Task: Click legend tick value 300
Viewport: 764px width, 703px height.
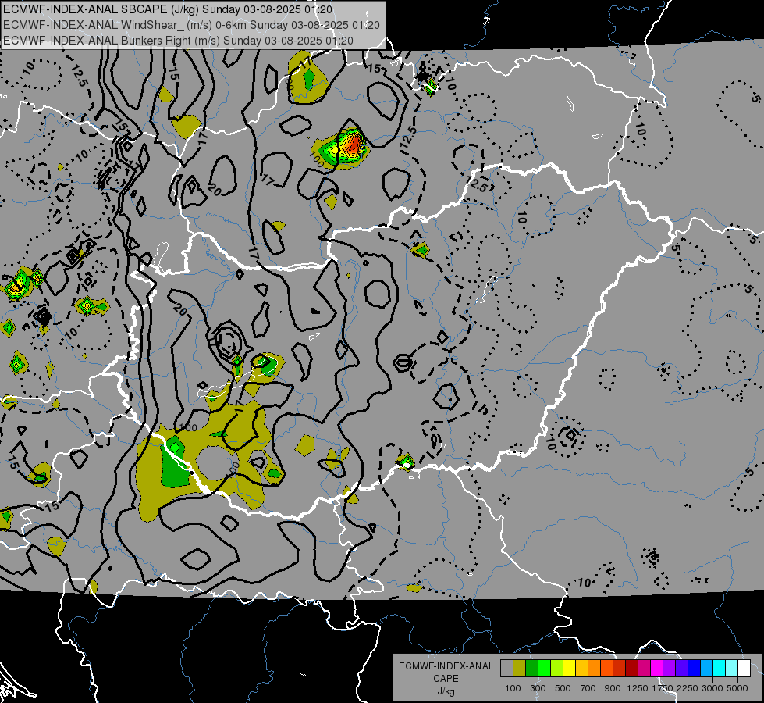Action: (x=538, y=688)
